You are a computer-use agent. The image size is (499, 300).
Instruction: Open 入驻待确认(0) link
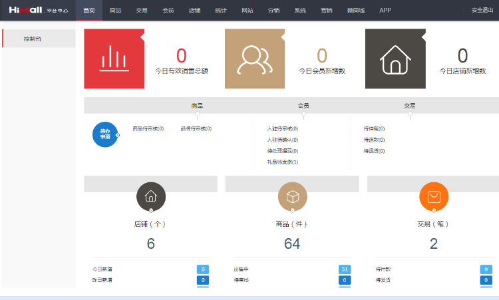[x=283, y=140]
